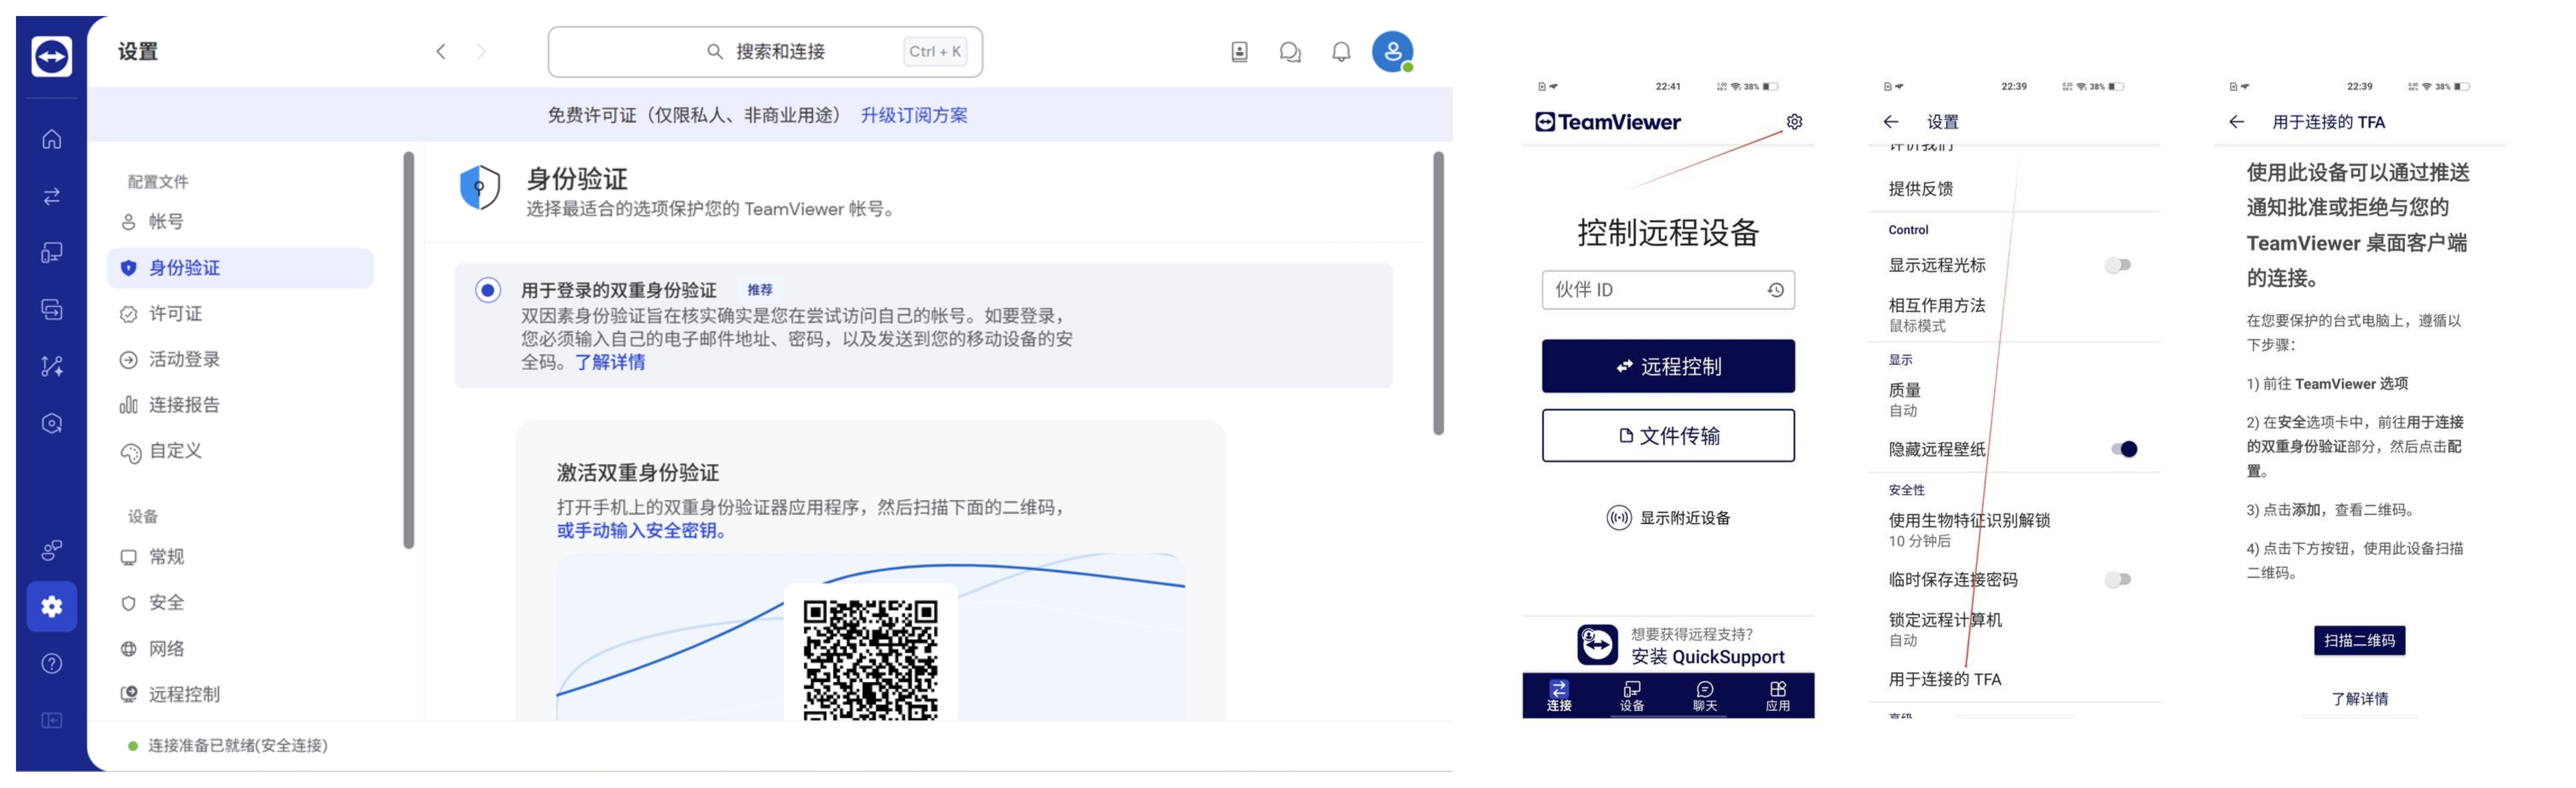Tap 用于连接的 TFA setting row

[x=2013, y=679]
